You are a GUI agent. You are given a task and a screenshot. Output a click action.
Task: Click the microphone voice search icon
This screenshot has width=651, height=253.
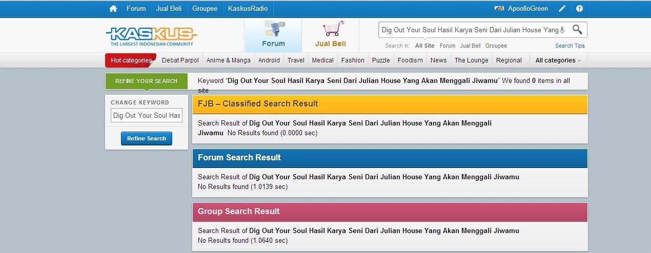562,30
